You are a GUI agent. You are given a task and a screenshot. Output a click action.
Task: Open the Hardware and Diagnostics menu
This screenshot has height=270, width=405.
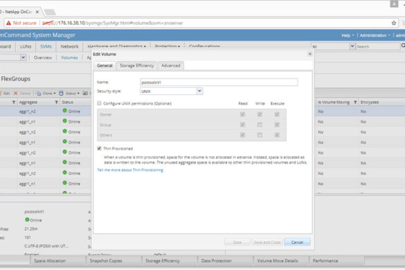tap(116, 46)
